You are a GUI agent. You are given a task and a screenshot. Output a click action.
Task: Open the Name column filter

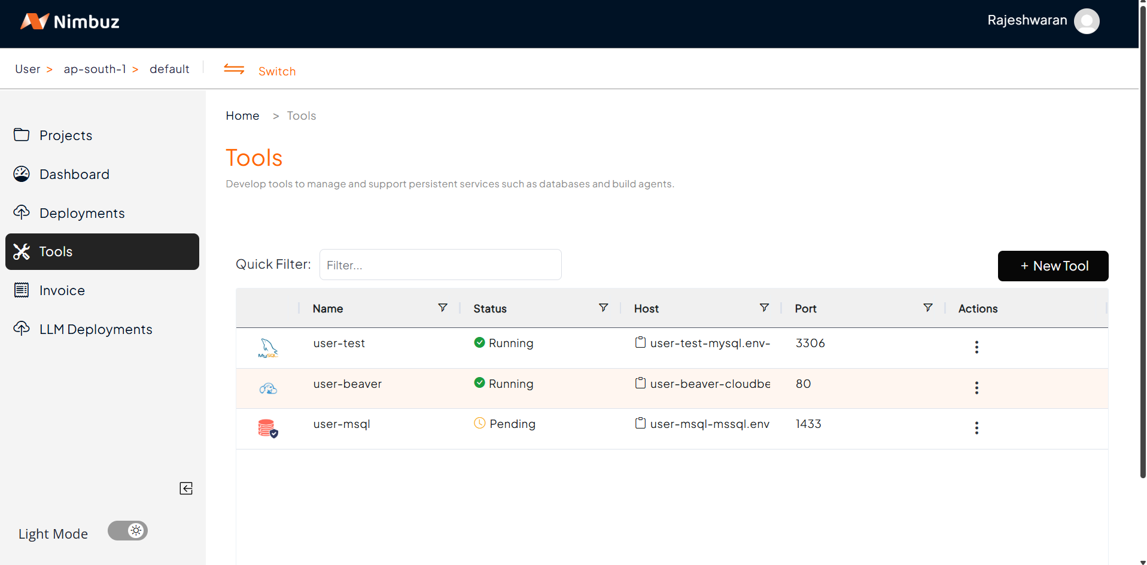[x=443, y=308]
